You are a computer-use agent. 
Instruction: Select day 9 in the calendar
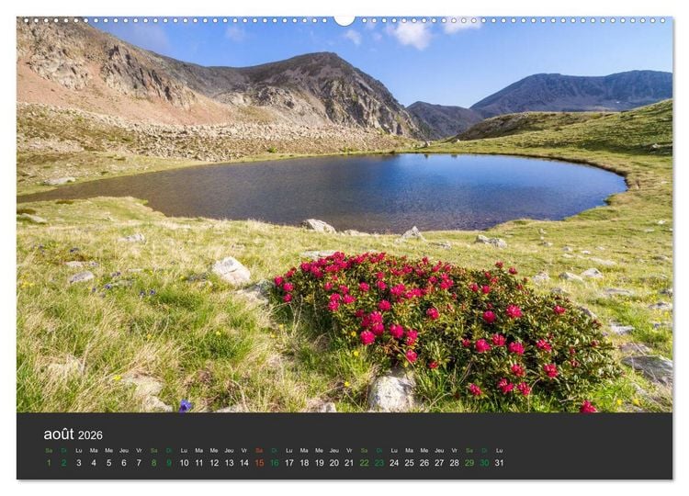pos(169,463)
